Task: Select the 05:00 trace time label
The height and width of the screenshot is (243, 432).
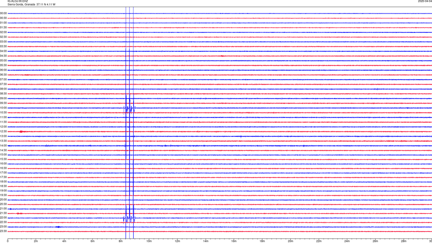Action: click(3, 61)
